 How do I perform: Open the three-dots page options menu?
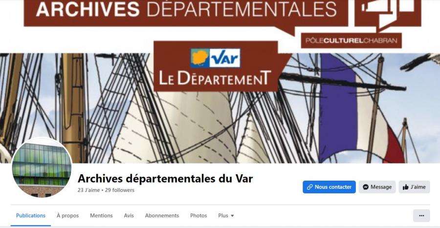pos(421,216)
